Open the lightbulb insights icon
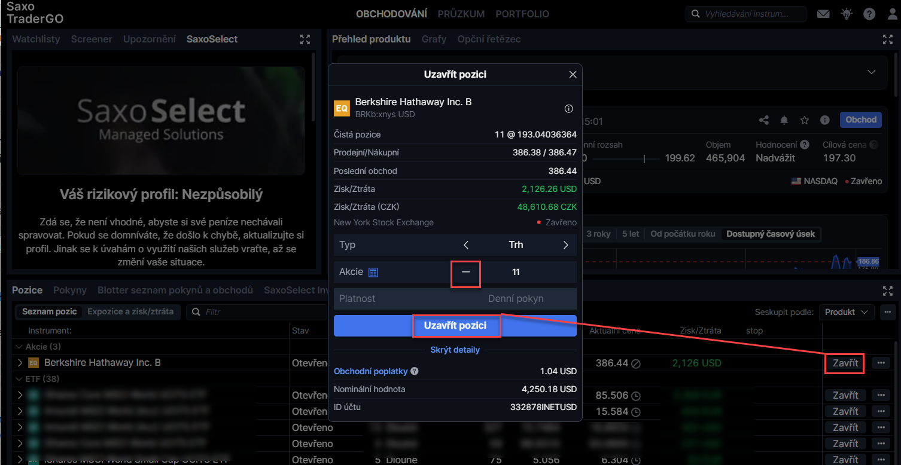901x465 pixels. click(x=847, y=14)
